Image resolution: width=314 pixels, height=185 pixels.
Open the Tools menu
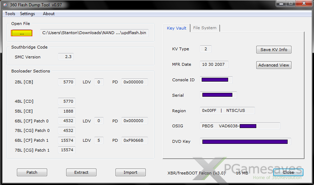pyautogui.click(x=10, y=14)
